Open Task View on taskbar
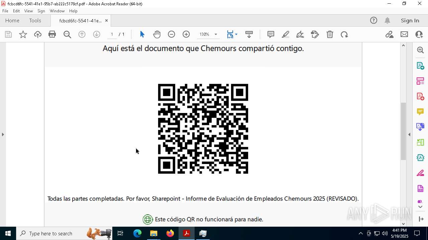Image resolution: width=428 pixels, height=240 pixels. coord(120,233)
